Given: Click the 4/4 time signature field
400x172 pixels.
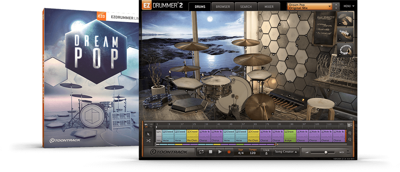Looking at the screenshot, I should click(x=240, y=152).
